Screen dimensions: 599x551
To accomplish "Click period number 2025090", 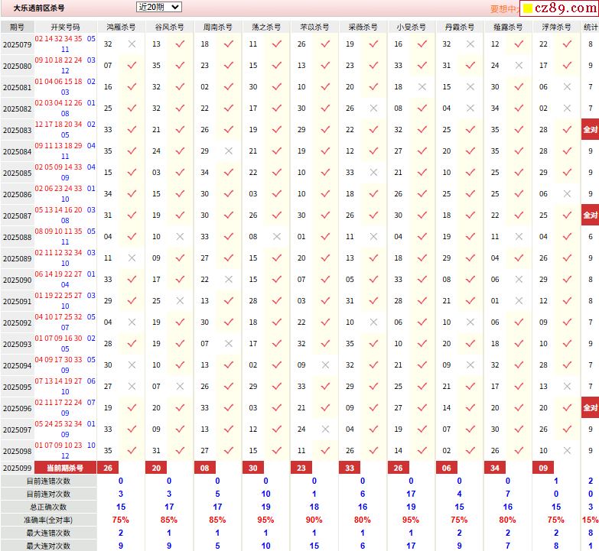I will [17, 280].
